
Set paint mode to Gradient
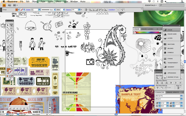10,76
